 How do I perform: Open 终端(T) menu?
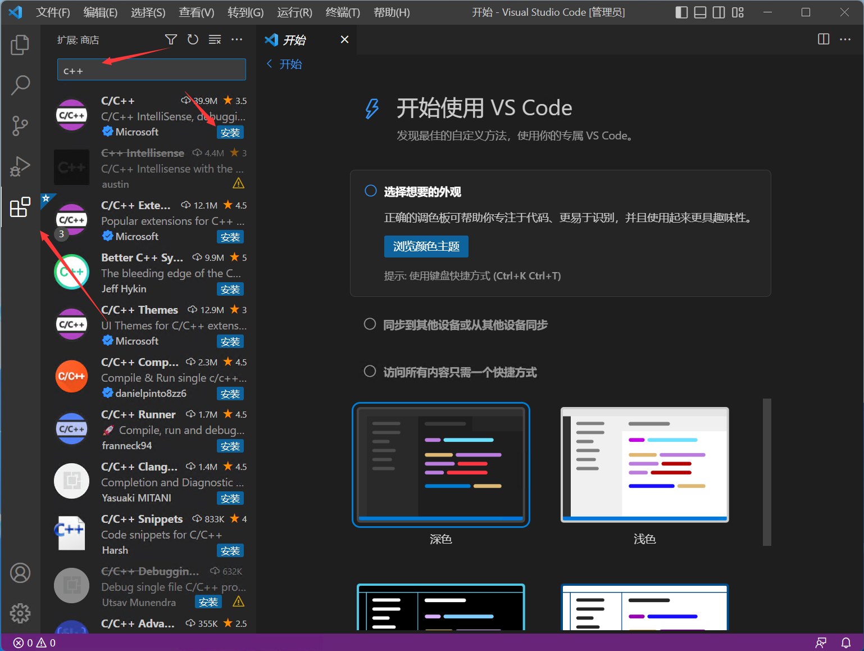click(343, 12)
